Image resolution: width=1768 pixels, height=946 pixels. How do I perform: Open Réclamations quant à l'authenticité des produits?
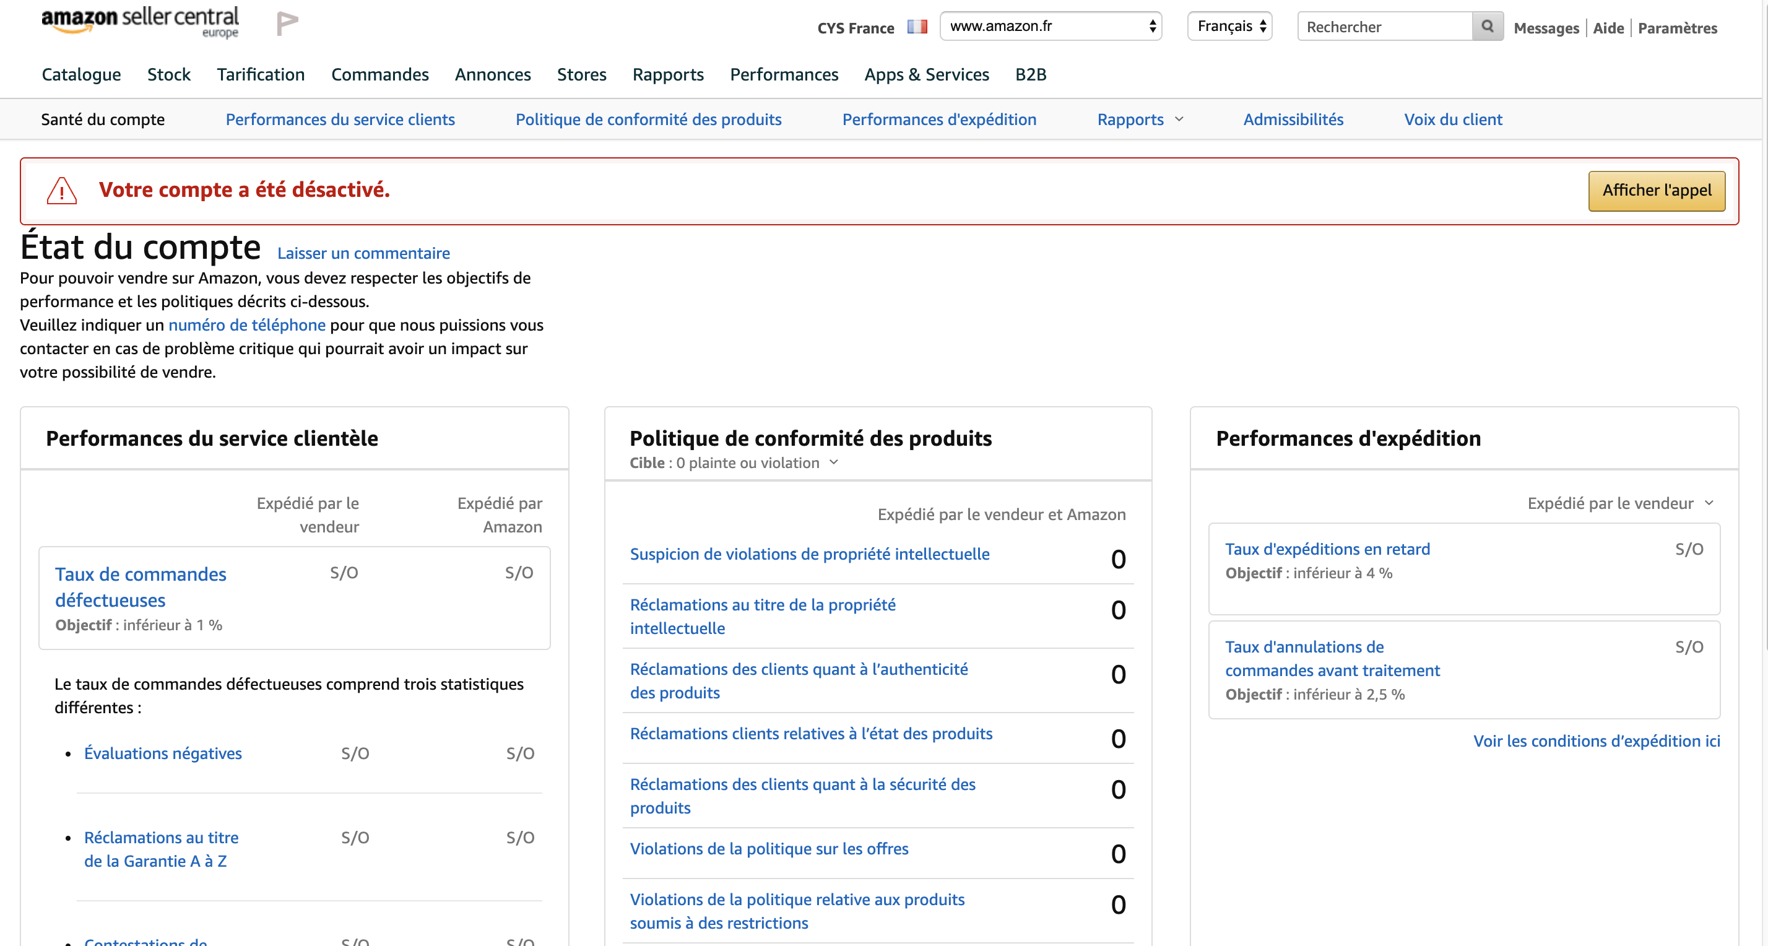[799, 681]
